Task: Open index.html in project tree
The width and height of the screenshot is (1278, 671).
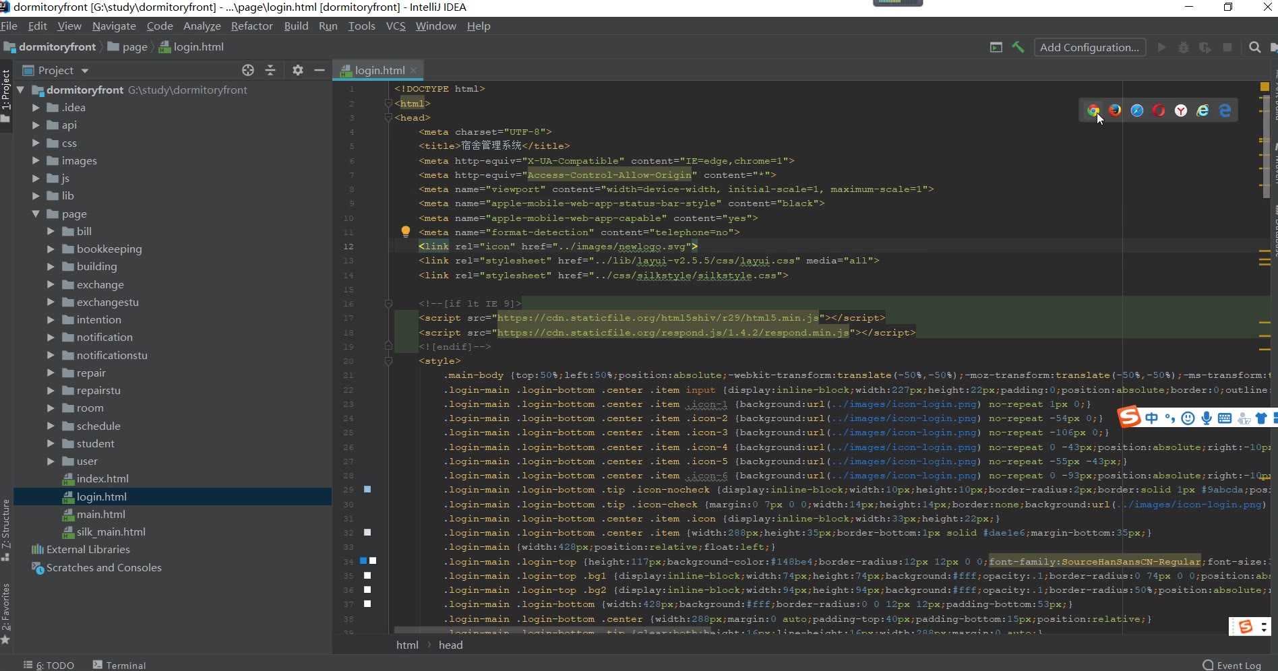Action: 102,478
